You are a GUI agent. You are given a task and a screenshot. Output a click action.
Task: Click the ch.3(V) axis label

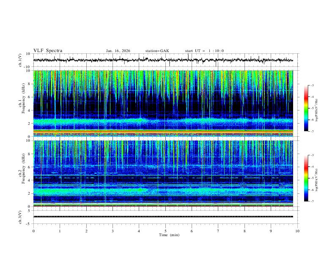pos(20,217)
